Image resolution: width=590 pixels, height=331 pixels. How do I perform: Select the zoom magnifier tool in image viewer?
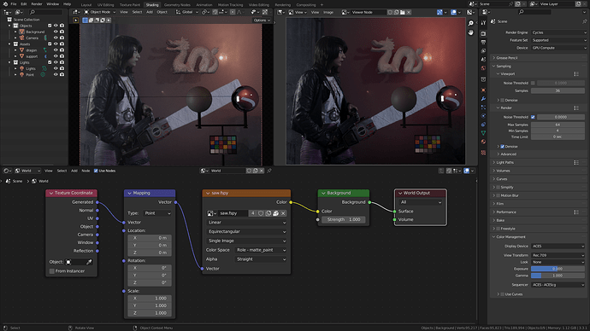pyautogui.click(x=471, y=23)
